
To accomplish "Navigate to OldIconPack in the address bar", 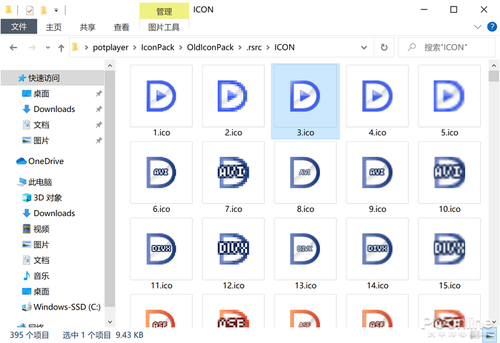I will (x=210, y=48).
